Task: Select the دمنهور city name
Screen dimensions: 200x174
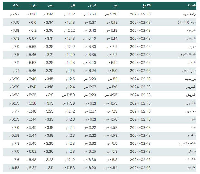Action: [x=191, y=111]
